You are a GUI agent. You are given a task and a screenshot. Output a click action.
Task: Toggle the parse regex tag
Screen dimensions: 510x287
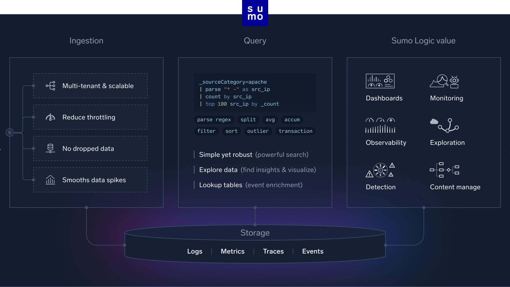(x=214, y=120)
